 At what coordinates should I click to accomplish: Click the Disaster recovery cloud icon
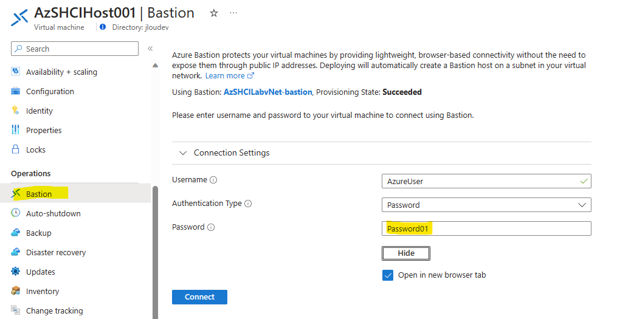[15, 252]
